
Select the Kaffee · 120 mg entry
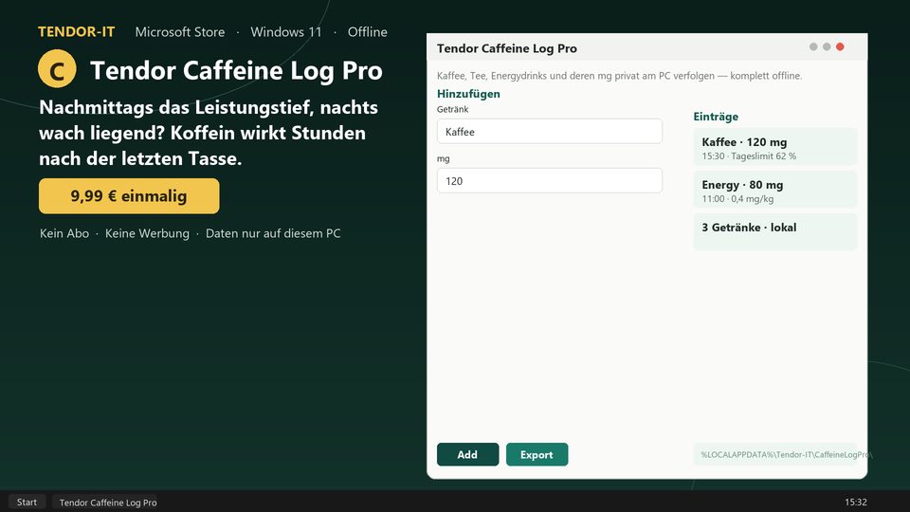pos(774,148)
